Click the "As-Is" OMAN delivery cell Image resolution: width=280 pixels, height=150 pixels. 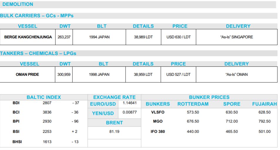tap(237, 75)
